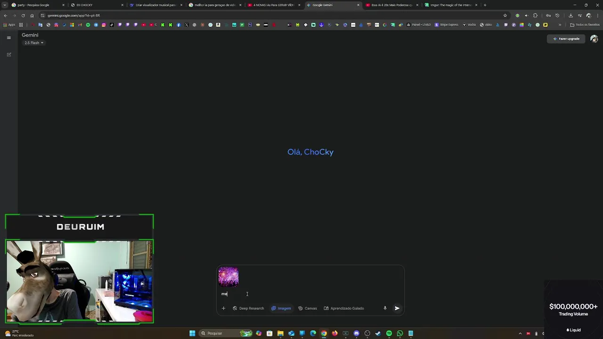Click the Fazer upgrade button

point(566,39)
